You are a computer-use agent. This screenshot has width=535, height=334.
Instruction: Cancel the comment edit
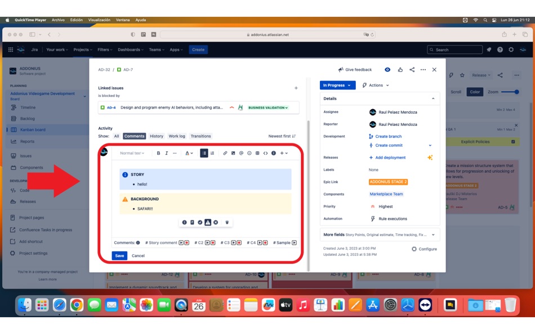click(x=138, y=256)
